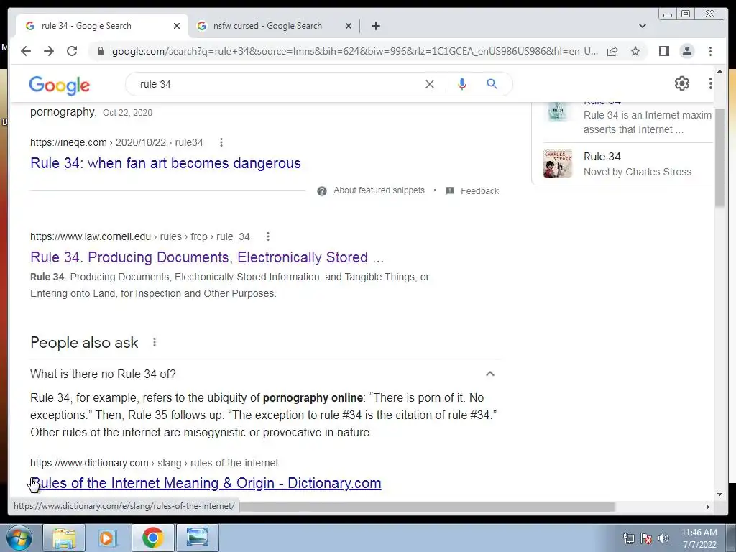This screenshot has width=736, height=552.
Task: Open Chrome side panel icon
Action: coord(663,51)
